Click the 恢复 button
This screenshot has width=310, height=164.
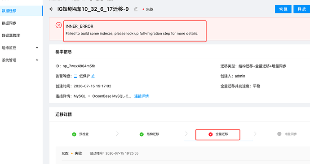(283, 9)
